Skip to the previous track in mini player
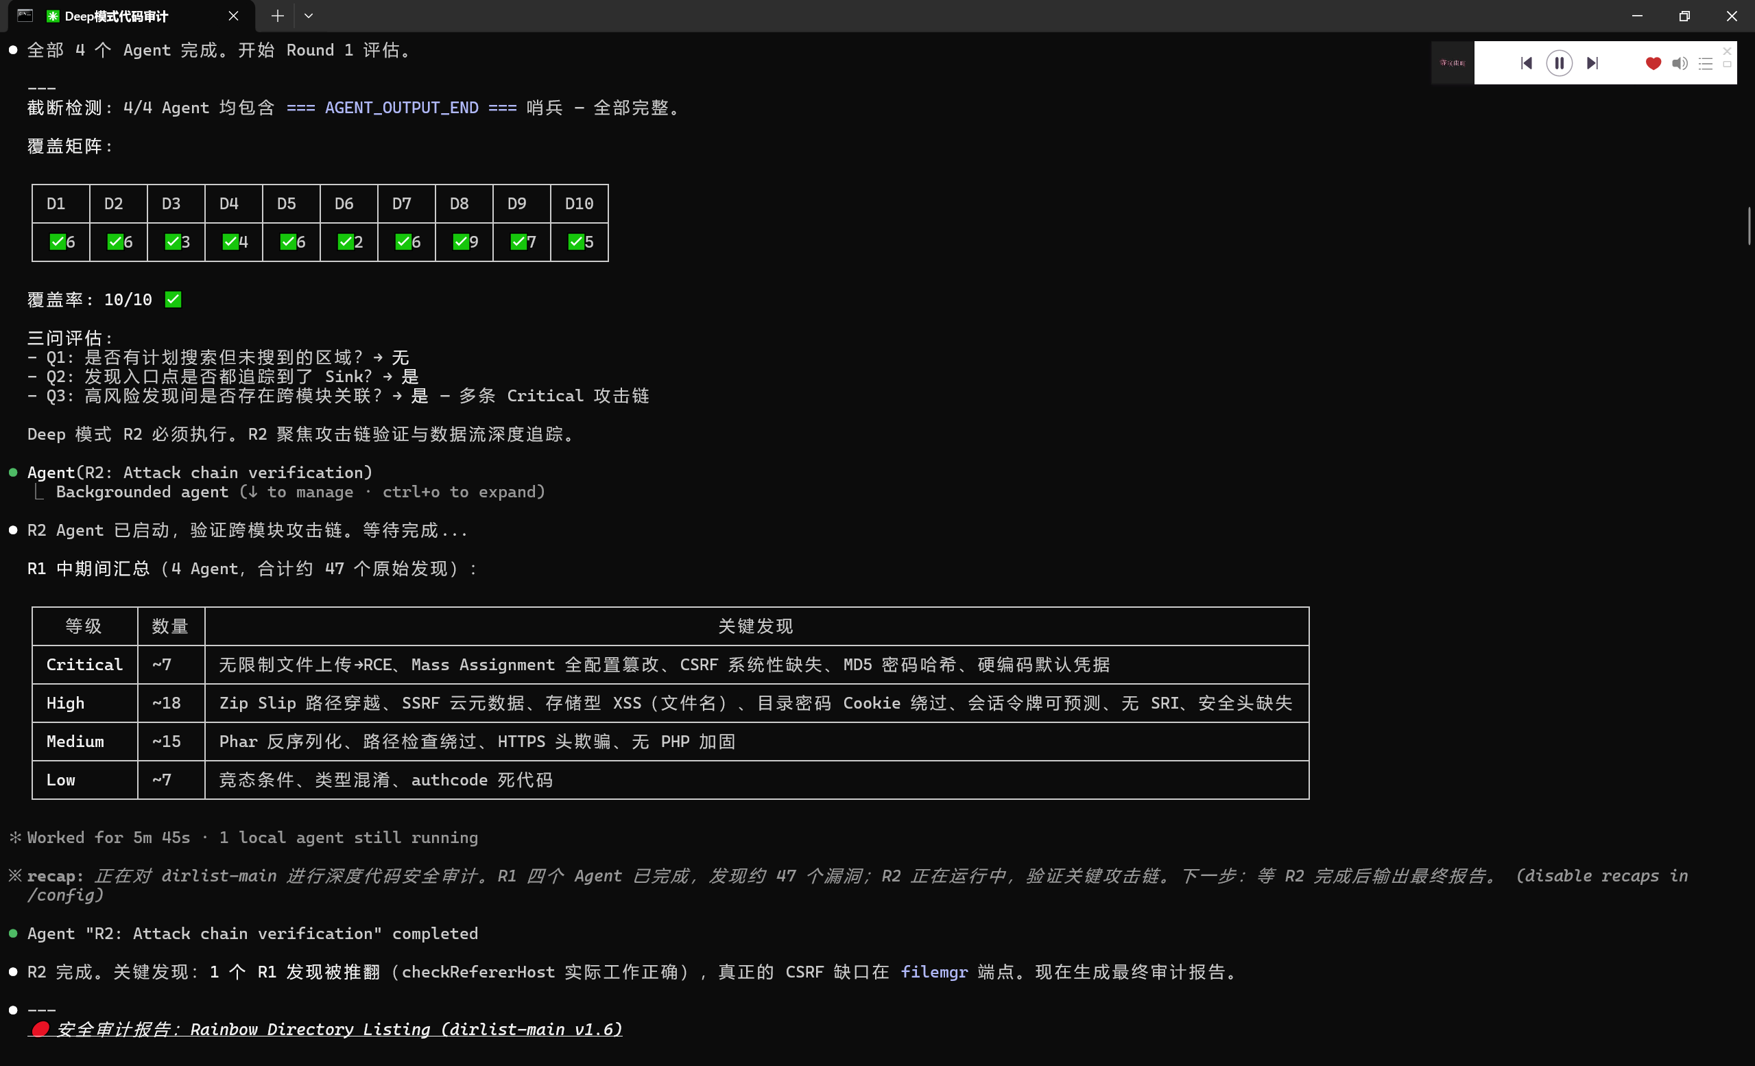This screenshot has width=1755, height=1066. click(x=1526, y=63)
